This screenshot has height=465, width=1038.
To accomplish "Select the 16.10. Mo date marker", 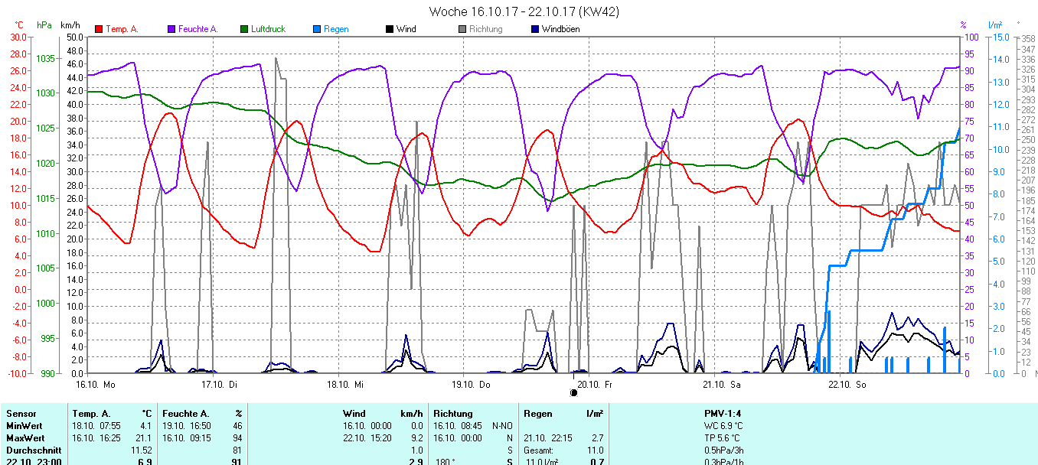I will coord(96,384).
